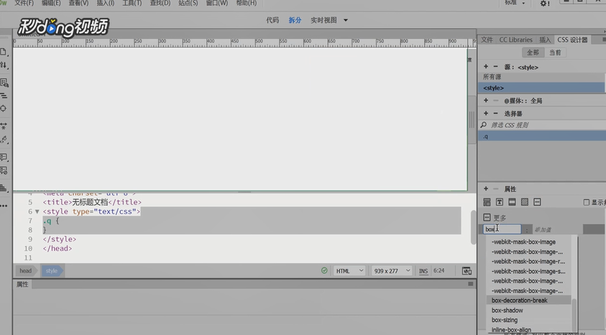Open the HTML language dropdown

(x=349, y=271)
